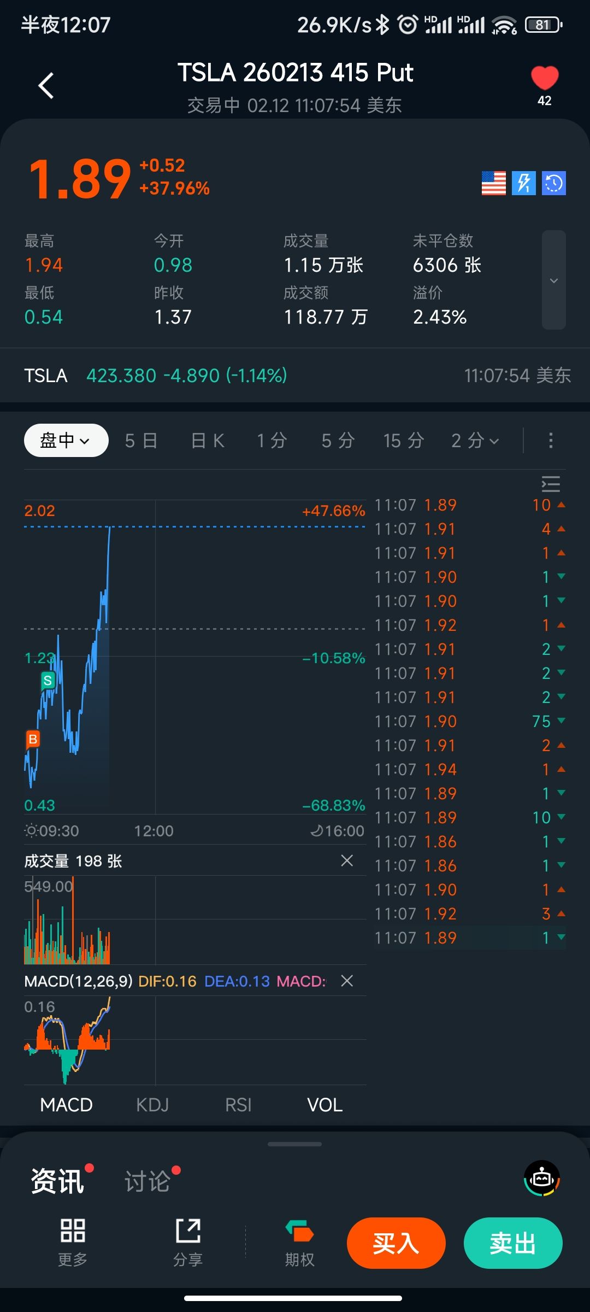Open the 盘中 session dropdown
This screenshot has height=1312, width=590.
click(x=66, y=440)
